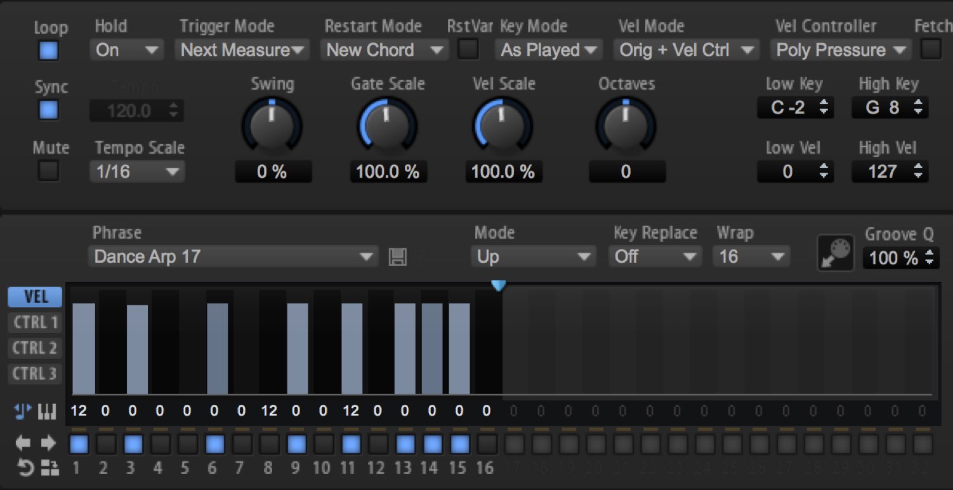The height and width of the screenshot is (490, 953).
Task: Click the Gate Scale value field
Action: (388, 172)
